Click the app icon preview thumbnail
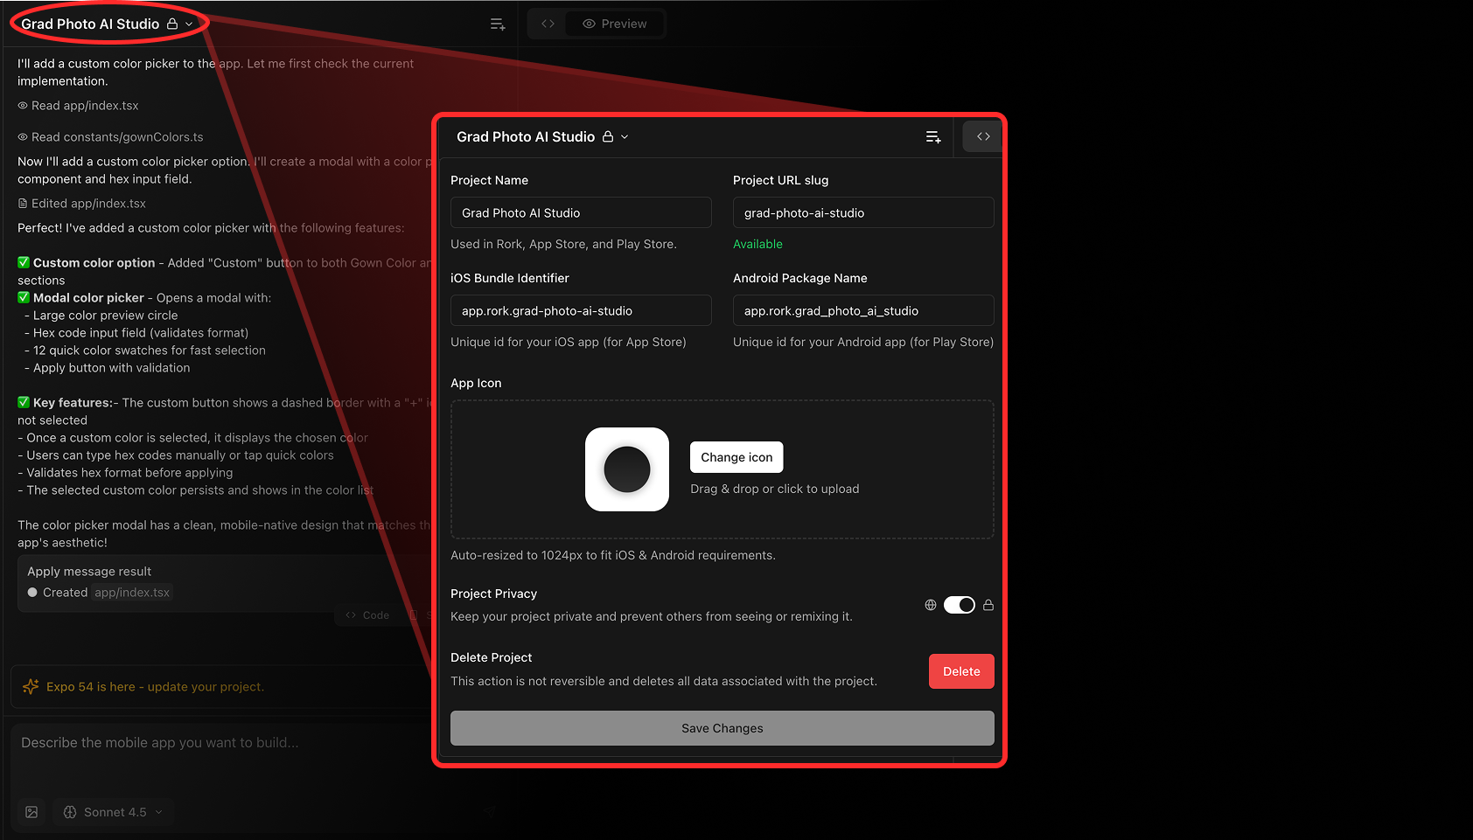Screen dimensions: 1473x840 627,469
